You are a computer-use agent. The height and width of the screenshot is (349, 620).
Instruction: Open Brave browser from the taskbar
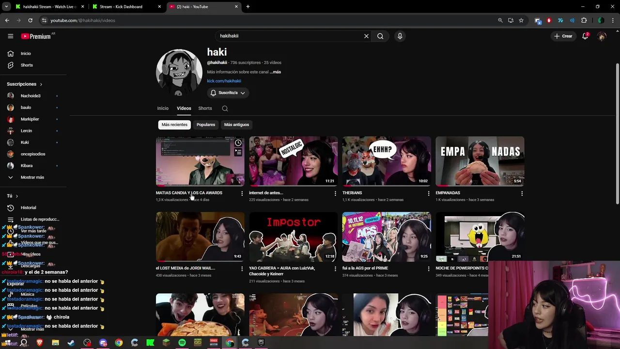pyautogui.click(x=39, y=343)
